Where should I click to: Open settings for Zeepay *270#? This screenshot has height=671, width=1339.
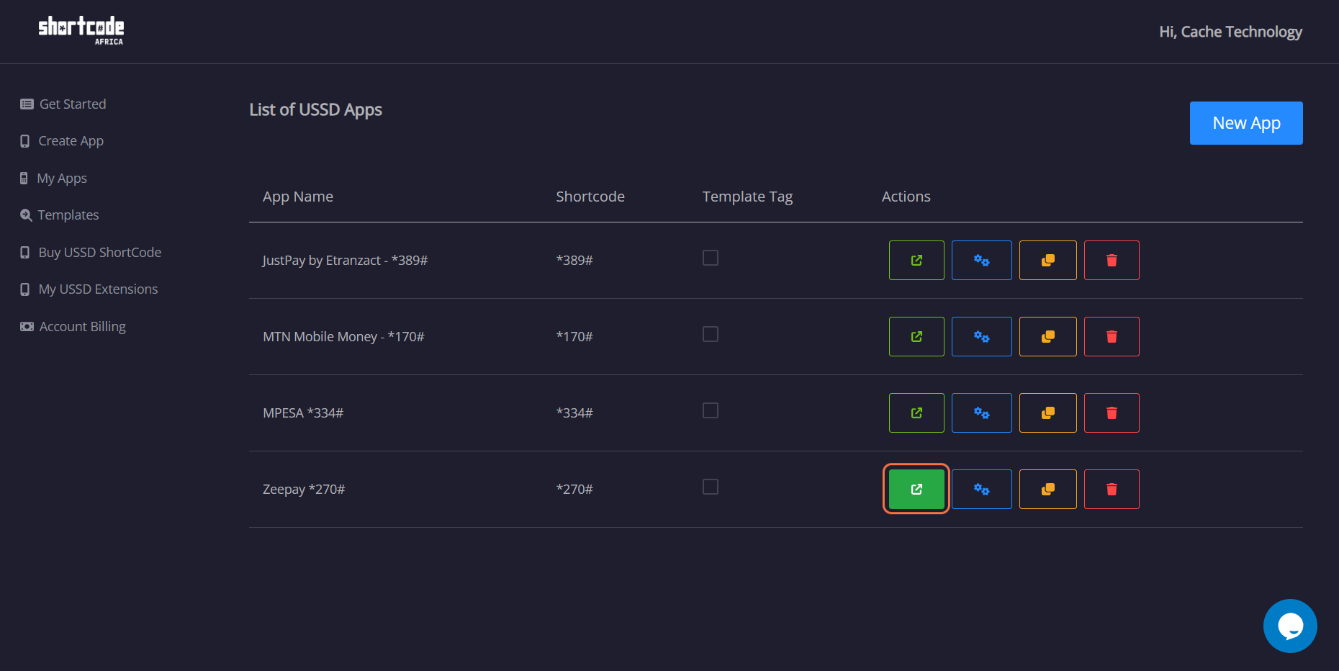pyautogui.click(x=981, y=489)
